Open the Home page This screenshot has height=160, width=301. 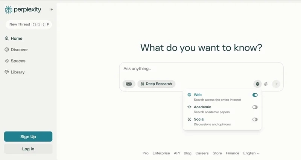pyautogui.click(x=17, y=39)
